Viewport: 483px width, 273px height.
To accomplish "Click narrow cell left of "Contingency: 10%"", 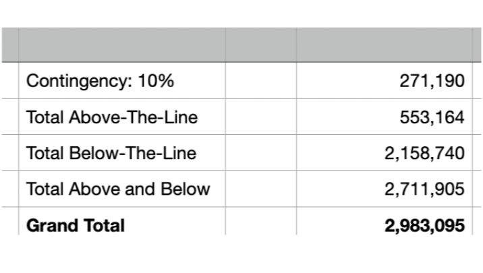I will pyautogui.click(x=9, y=81).
